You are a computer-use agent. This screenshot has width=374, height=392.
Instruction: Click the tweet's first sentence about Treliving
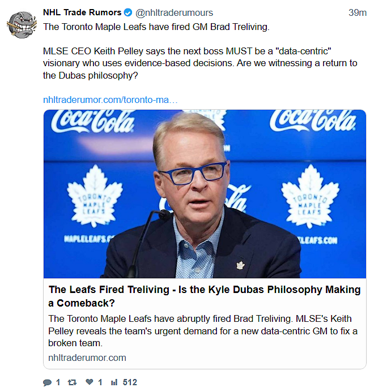click(x=157, y=27)
